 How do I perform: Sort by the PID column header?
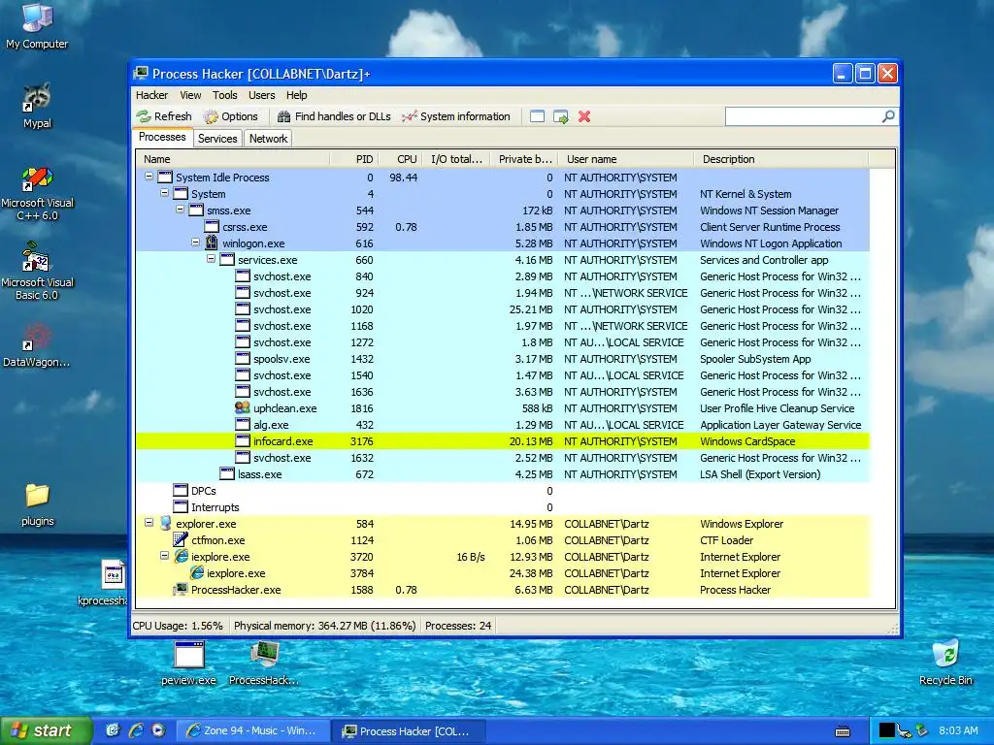point(353,159)
